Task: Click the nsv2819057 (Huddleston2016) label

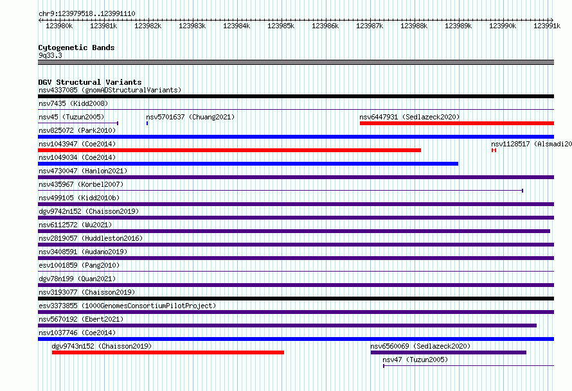Action: [x=91, y=238]
